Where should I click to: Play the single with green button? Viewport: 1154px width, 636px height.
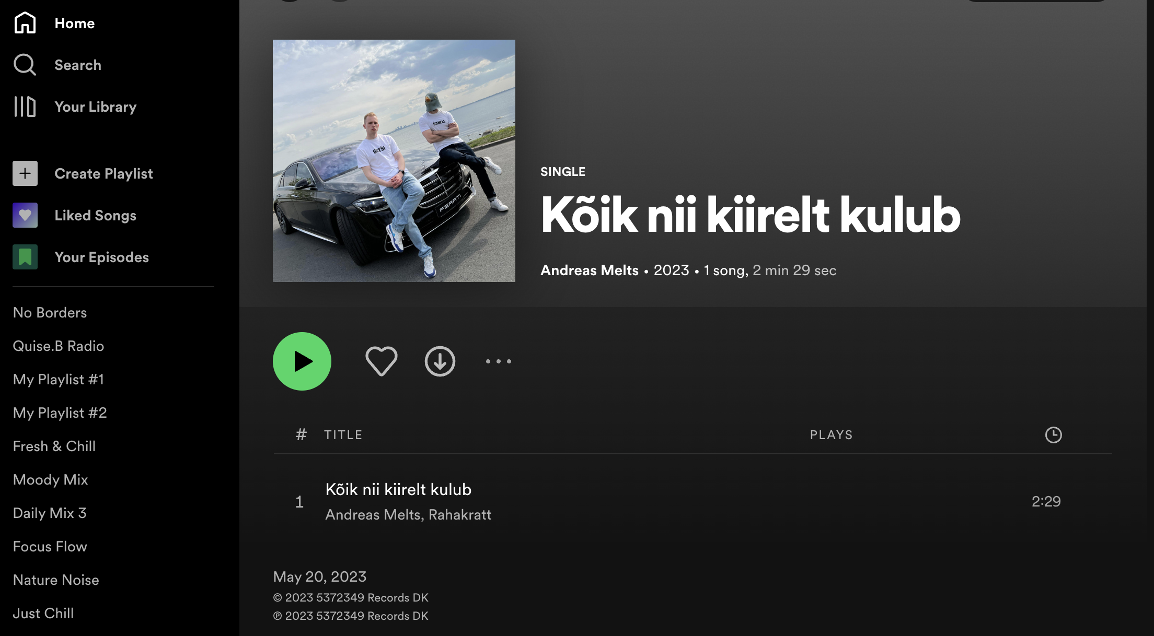click(302, 361)
